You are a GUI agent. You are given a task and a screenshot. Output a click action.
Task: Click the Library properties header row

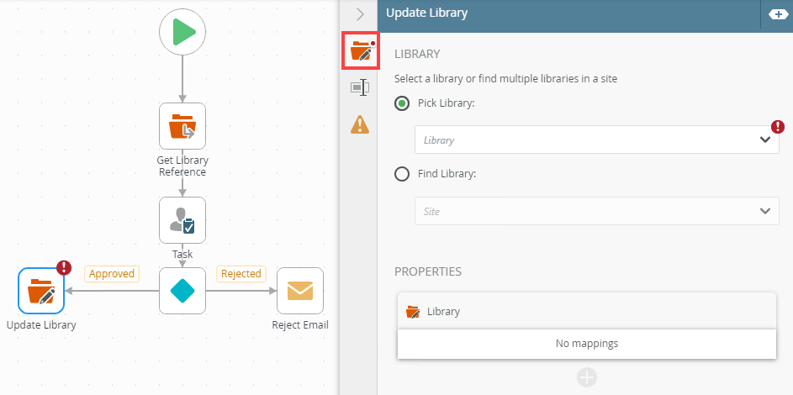pos(586,312)
